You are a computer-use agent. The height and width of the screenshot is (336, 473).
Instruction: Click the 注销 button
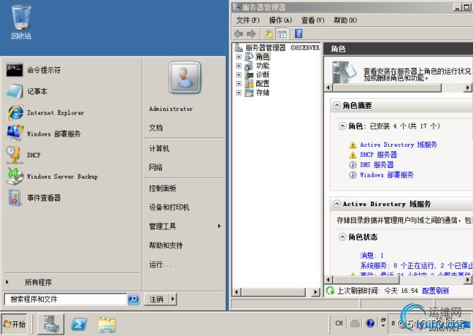[157, 299]
